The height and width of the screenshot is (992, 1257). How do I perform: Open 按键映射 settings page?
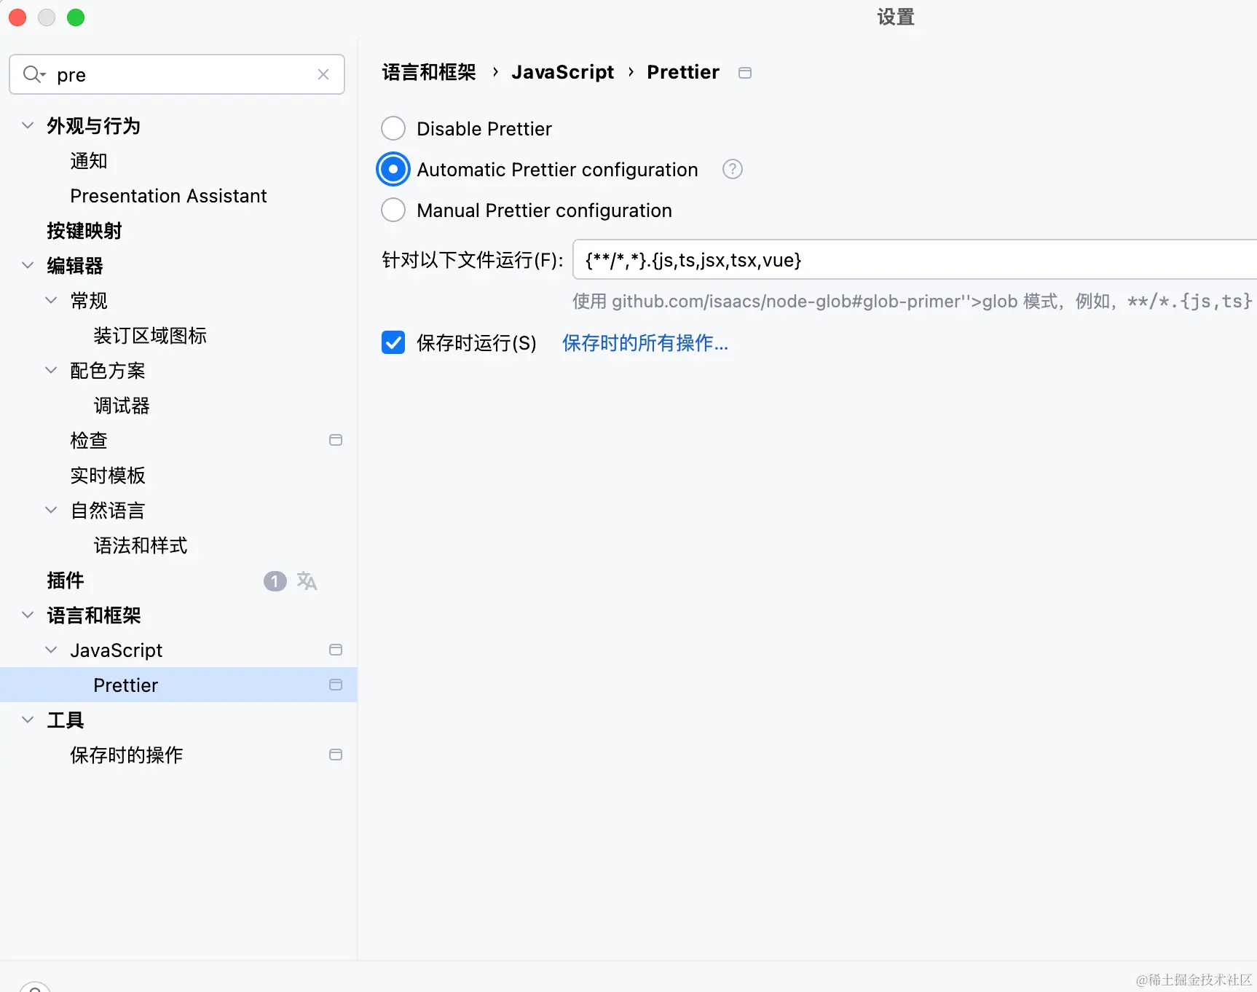(x=84, y=231)
